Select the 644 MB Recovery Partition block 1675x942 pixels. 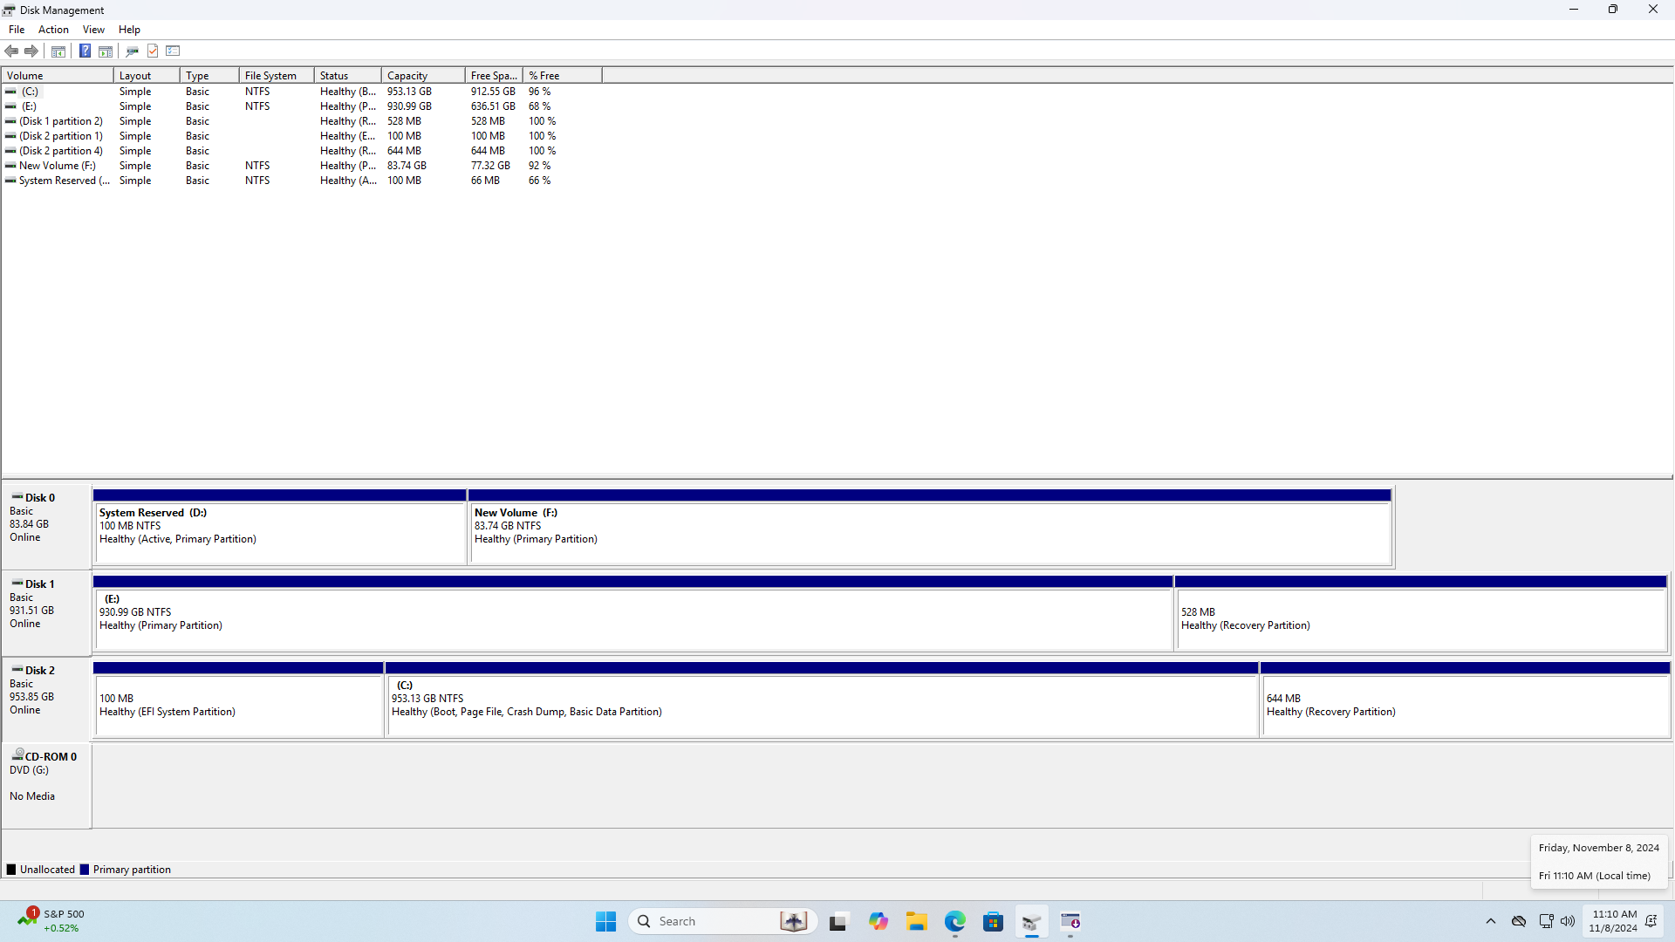(1466, 700)
